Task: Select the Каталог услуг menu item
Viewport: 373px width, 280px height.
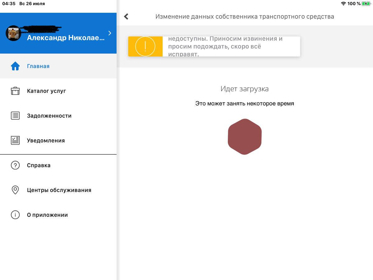Action: click(x=46, y=91)
